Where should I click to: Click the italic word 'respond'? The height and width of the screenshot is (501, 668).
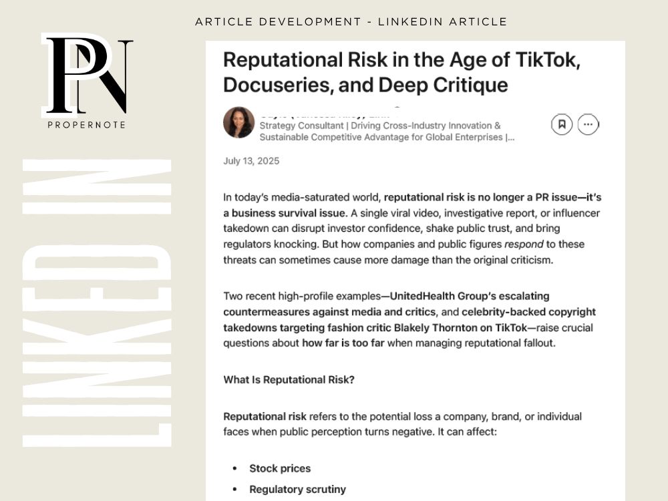click(524, 244)
